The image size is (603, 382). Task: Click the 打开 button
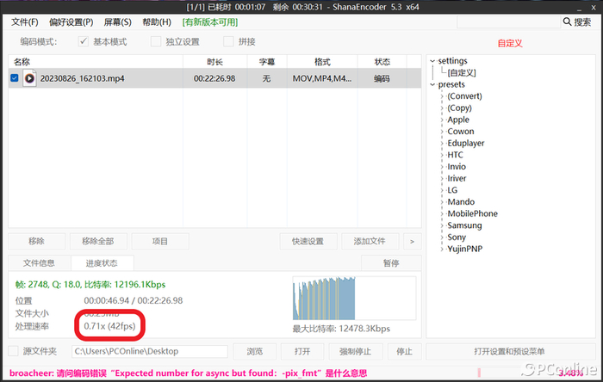coord(302,351)
